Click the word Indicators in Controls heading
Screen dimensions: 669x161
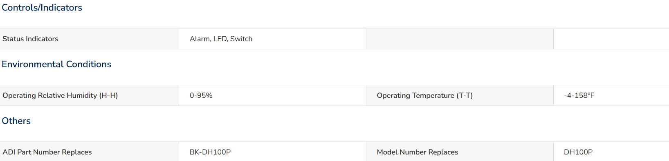61,8
